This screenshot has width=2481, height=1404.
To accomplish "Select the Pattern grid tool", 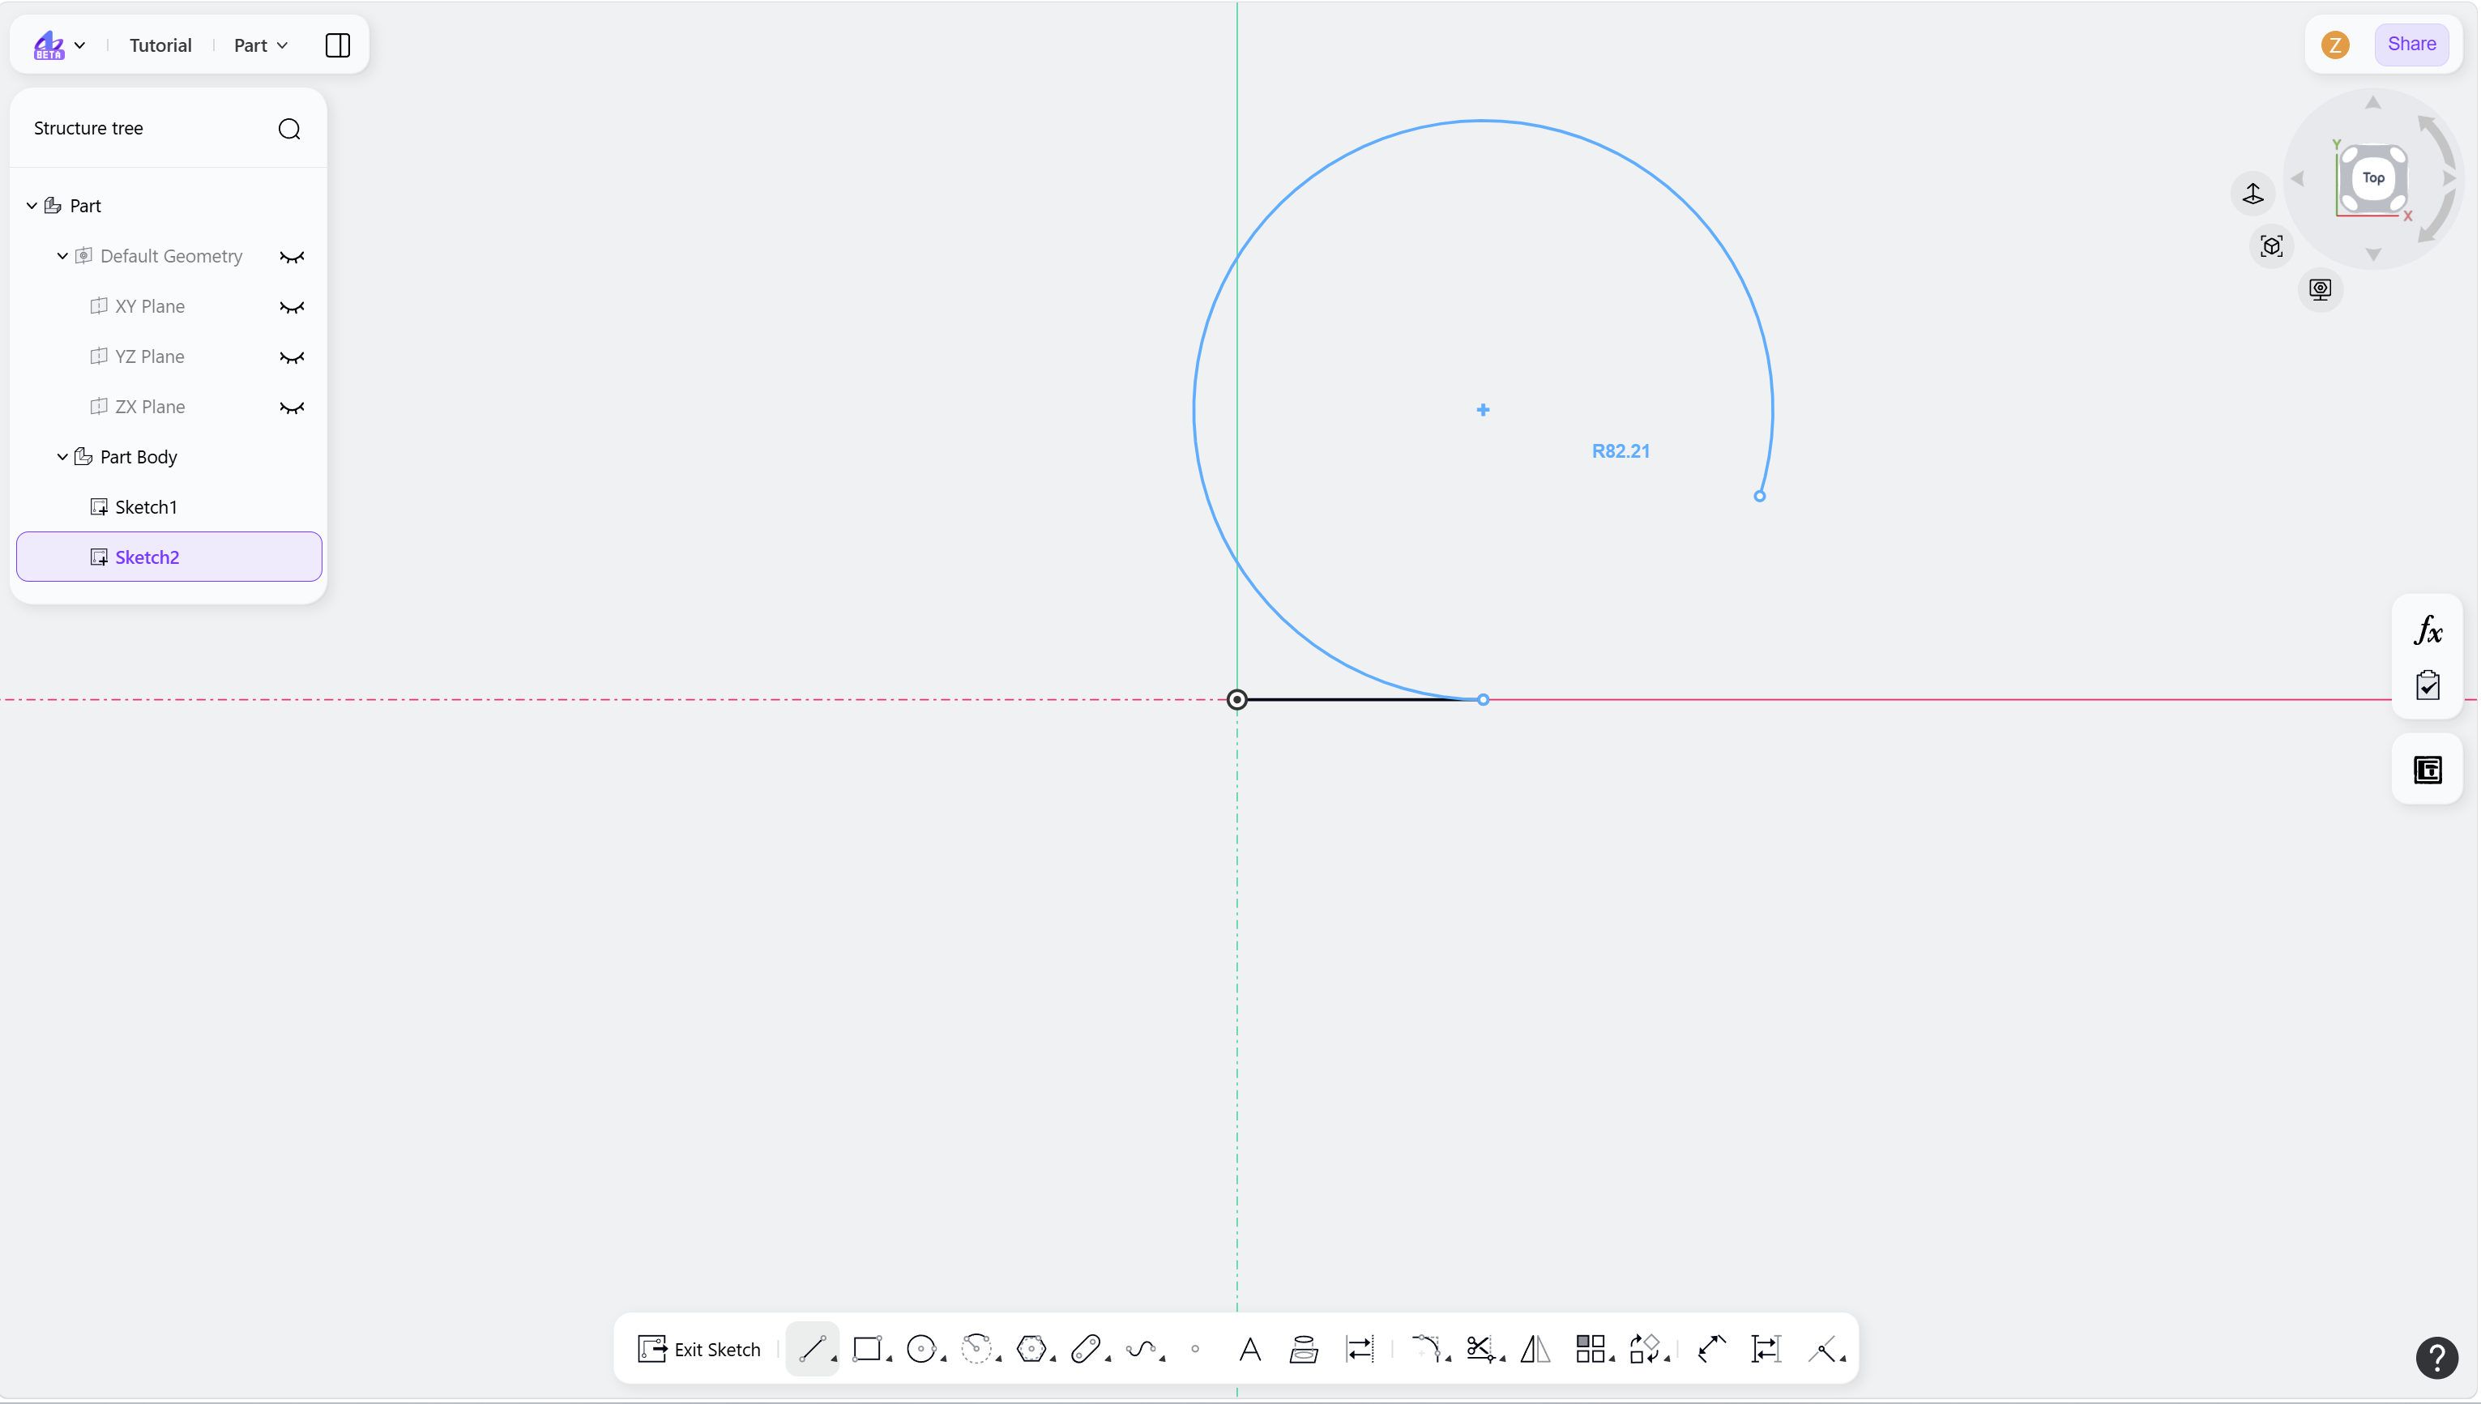I will coord(1589,1348).
